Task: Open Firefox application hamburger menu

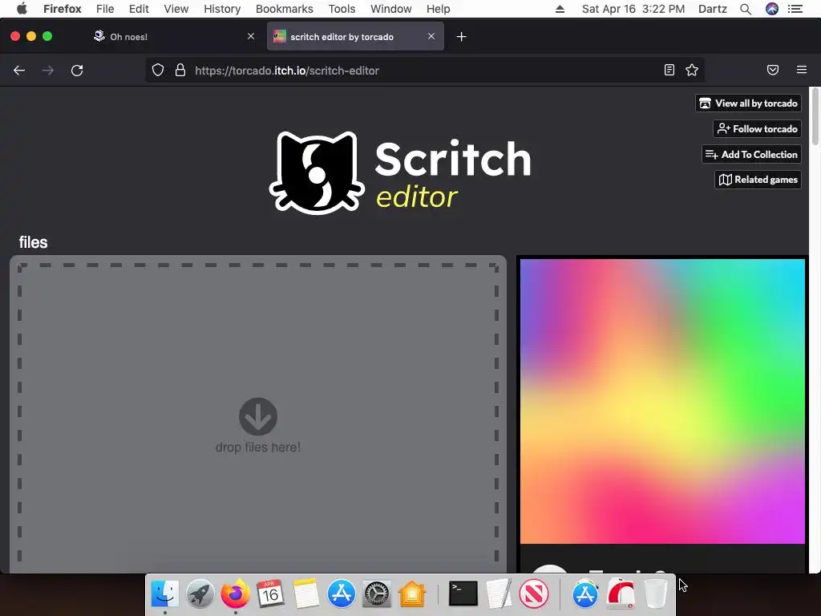Action: pos(802,70)
